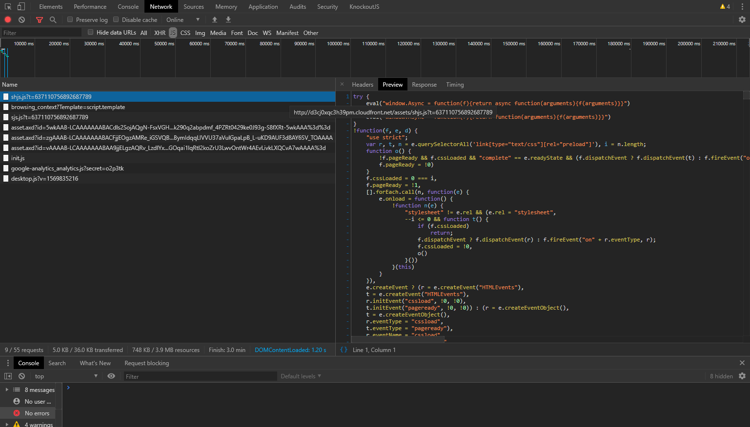Export HAR file with download arrow
The width and height of the screenshot is (750, 427).
(228, 19)
